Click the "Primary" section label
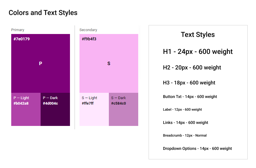Image resolution: width=256 pixels, height=168 pixels. (18, 30)
